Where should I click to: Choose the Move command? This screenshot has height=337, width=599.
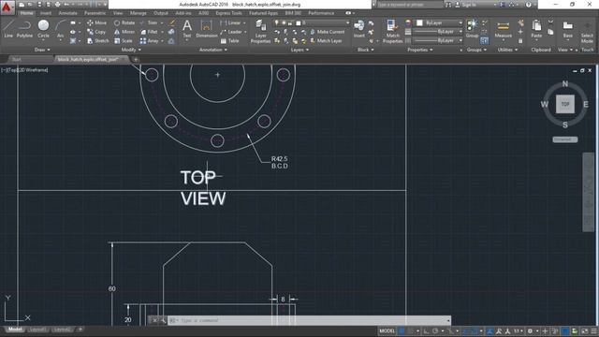(96, 22)
